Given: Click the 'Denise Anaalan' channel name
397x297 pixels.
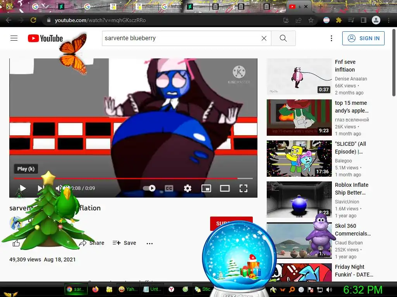Looking at the screenshot, I should coord(350,79).
